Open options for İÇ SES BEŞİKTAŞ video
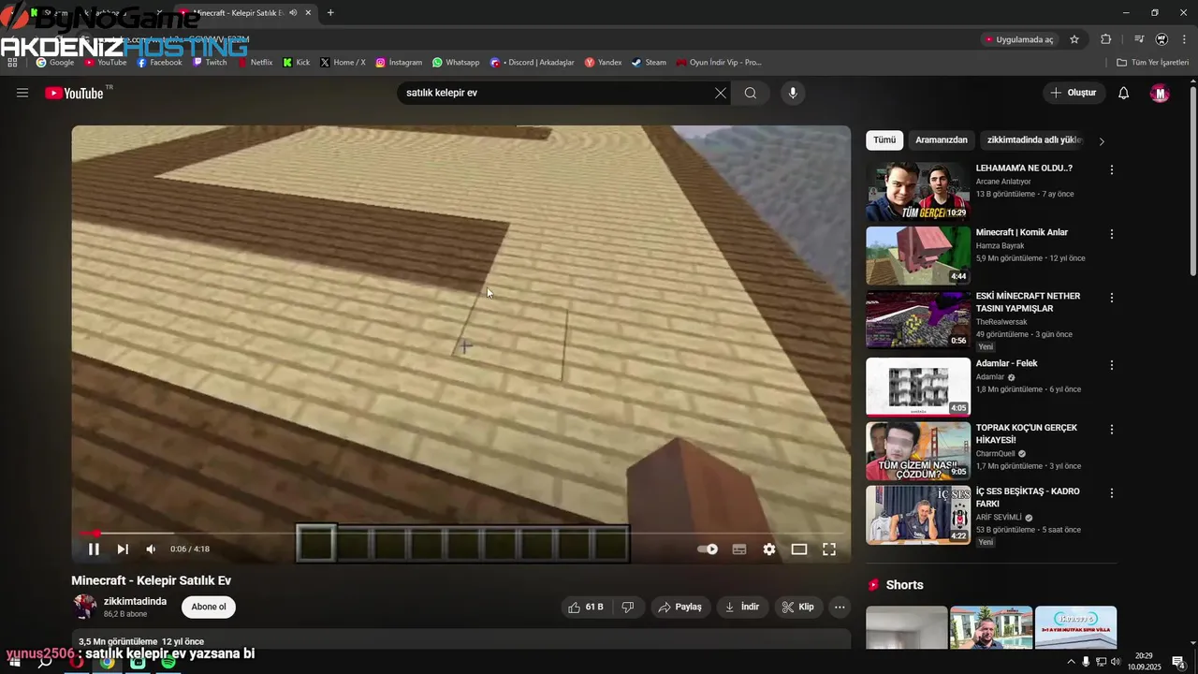This screenshot has height=674, width=1198. [x=1112, y=493]
